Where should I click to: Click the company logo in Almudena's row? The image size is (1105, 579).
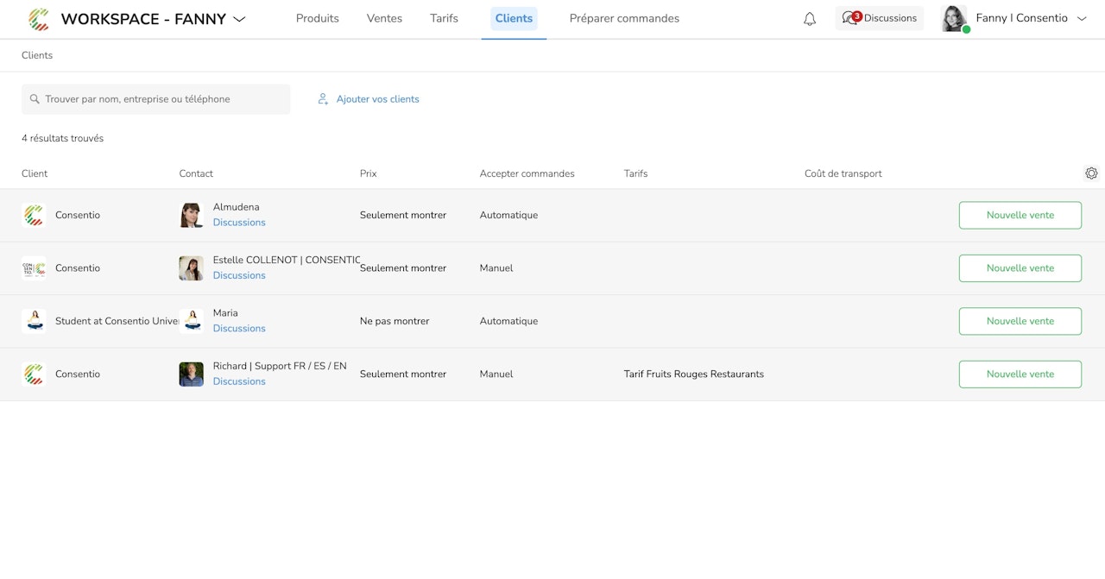coord(34,216)
